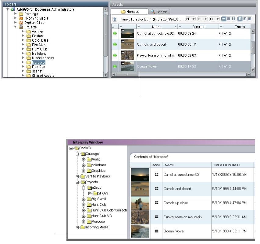Expand the Catalogs folder in the Folders pane
The width and height of the screenshot is (260, 244).
click(x=16, y=13)
